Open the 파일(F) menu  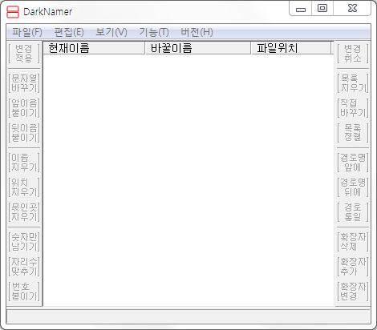(27, 32)
